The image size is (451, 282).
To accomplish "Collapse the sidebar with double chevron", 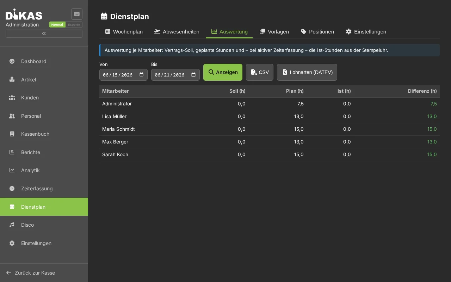I will tap(44, 33).
